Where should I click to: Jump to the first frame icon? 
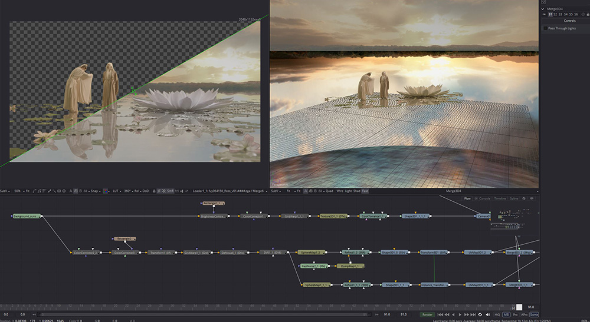440,314
